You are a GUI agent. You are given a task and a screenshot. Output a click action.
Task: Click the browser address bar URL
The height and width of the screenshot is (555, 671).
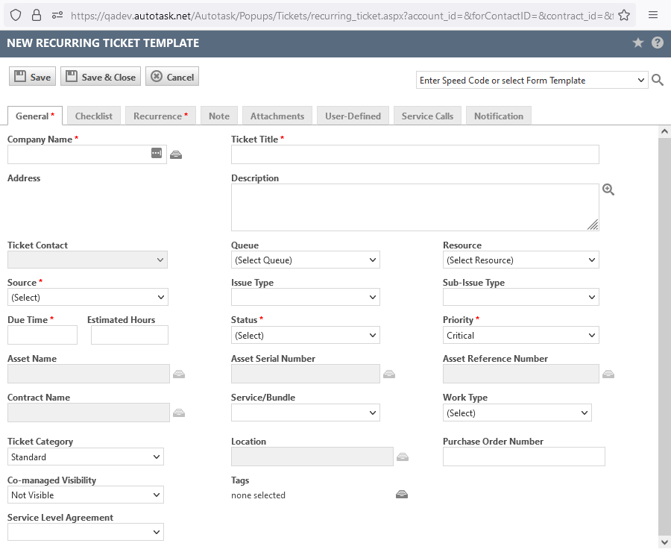[x=341, y=16]
